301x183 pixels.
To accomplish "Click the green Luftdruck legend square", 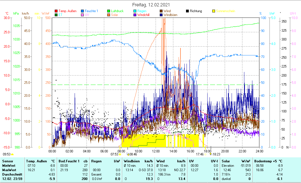I will pos(109,11).
